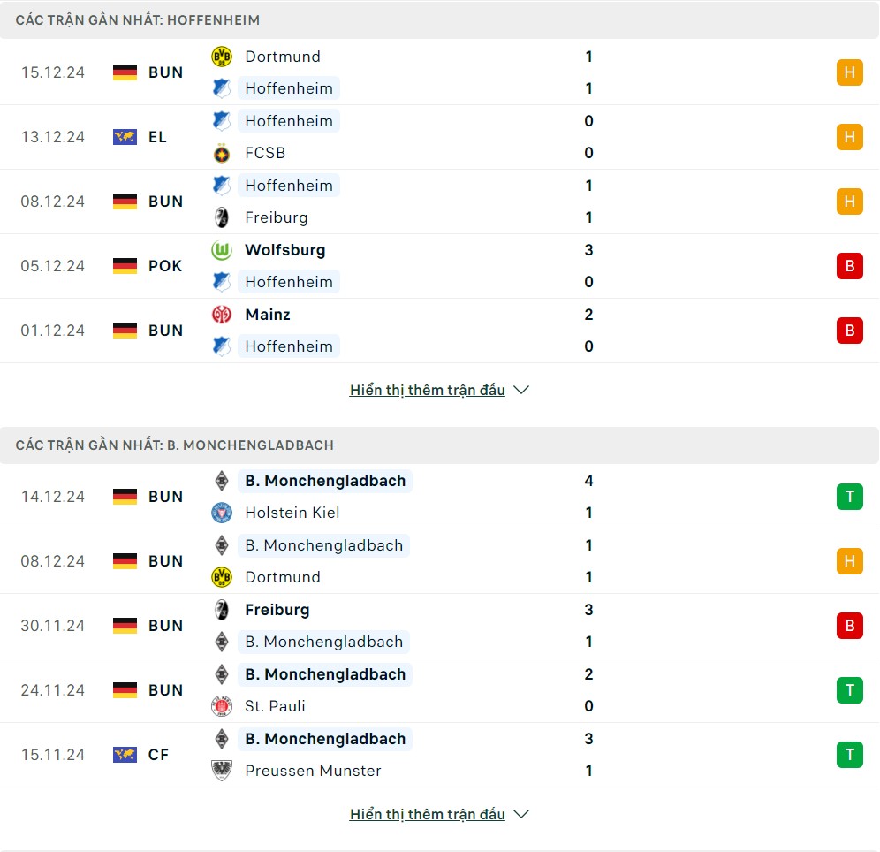Click the Holstein Kiel team logo
Image resolution: width=880 pixels, height=852 pixels.
tap(221, 513)
